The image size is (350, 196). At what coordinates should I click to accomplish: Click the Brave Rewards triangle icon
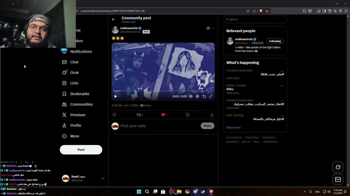click(267, 11)
